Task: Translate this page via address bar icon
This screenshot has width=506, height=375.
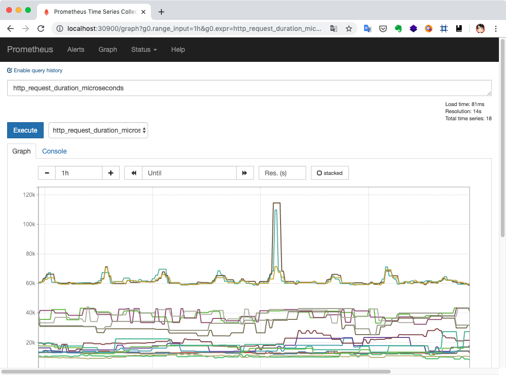Action: [x=334, y=29]
